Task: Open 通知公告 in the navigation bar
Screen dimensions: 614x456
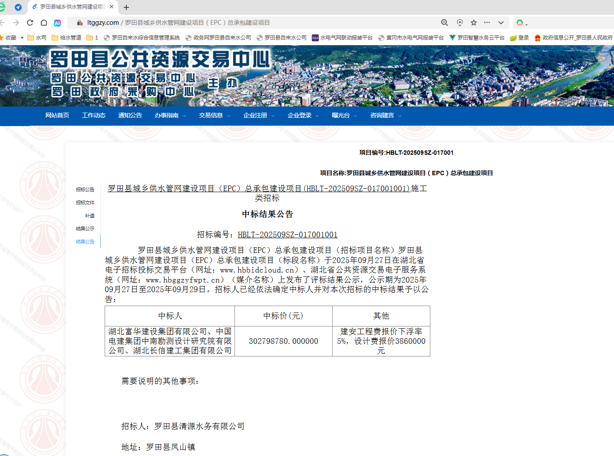Action: click(x=130, y=116)
